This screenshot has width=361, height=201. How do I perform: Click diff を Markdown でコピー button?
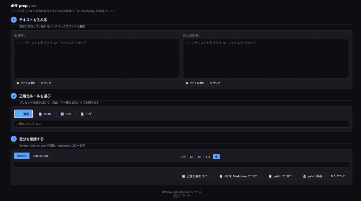pos(239,176)
